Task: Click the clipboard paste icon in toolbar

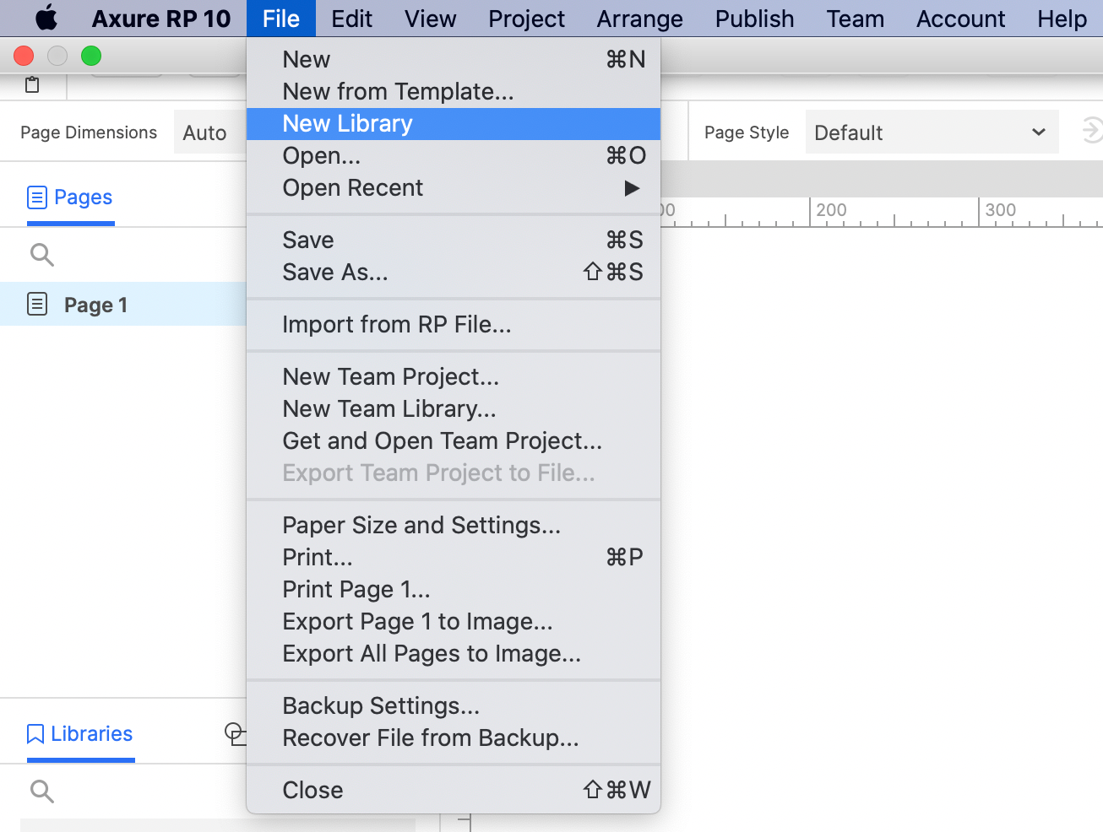Action: (x=32, y=84)
